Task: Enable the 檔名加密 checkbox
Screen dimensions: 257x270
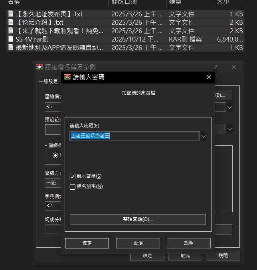Action: [72, 187]
